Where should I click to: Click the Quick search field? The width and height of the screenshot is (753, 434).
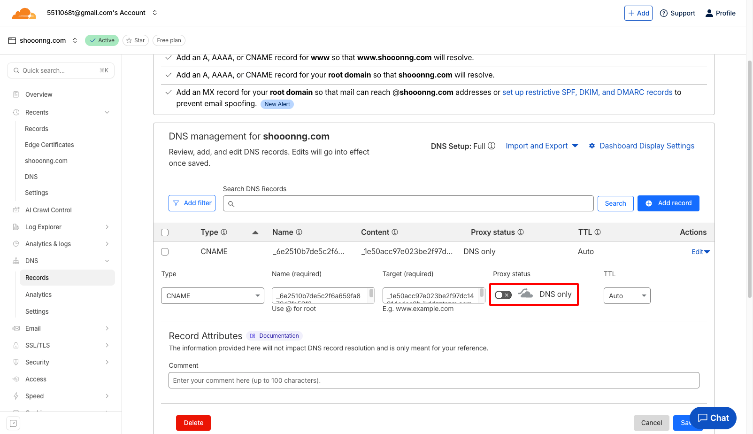coord(61,70)
